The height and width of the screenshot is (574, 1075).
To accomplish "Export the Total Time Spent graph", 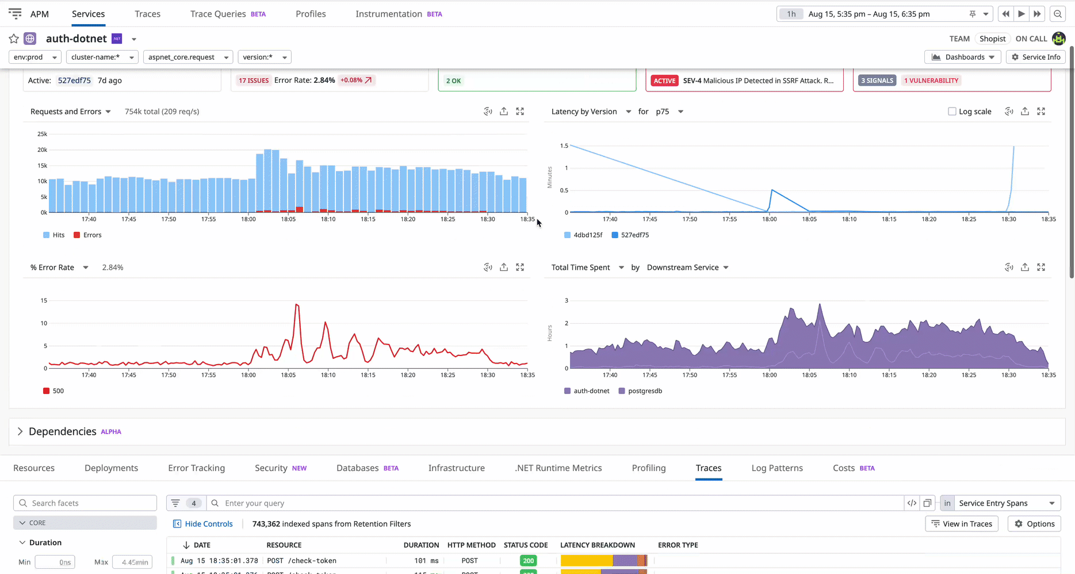I will 1025,267.
